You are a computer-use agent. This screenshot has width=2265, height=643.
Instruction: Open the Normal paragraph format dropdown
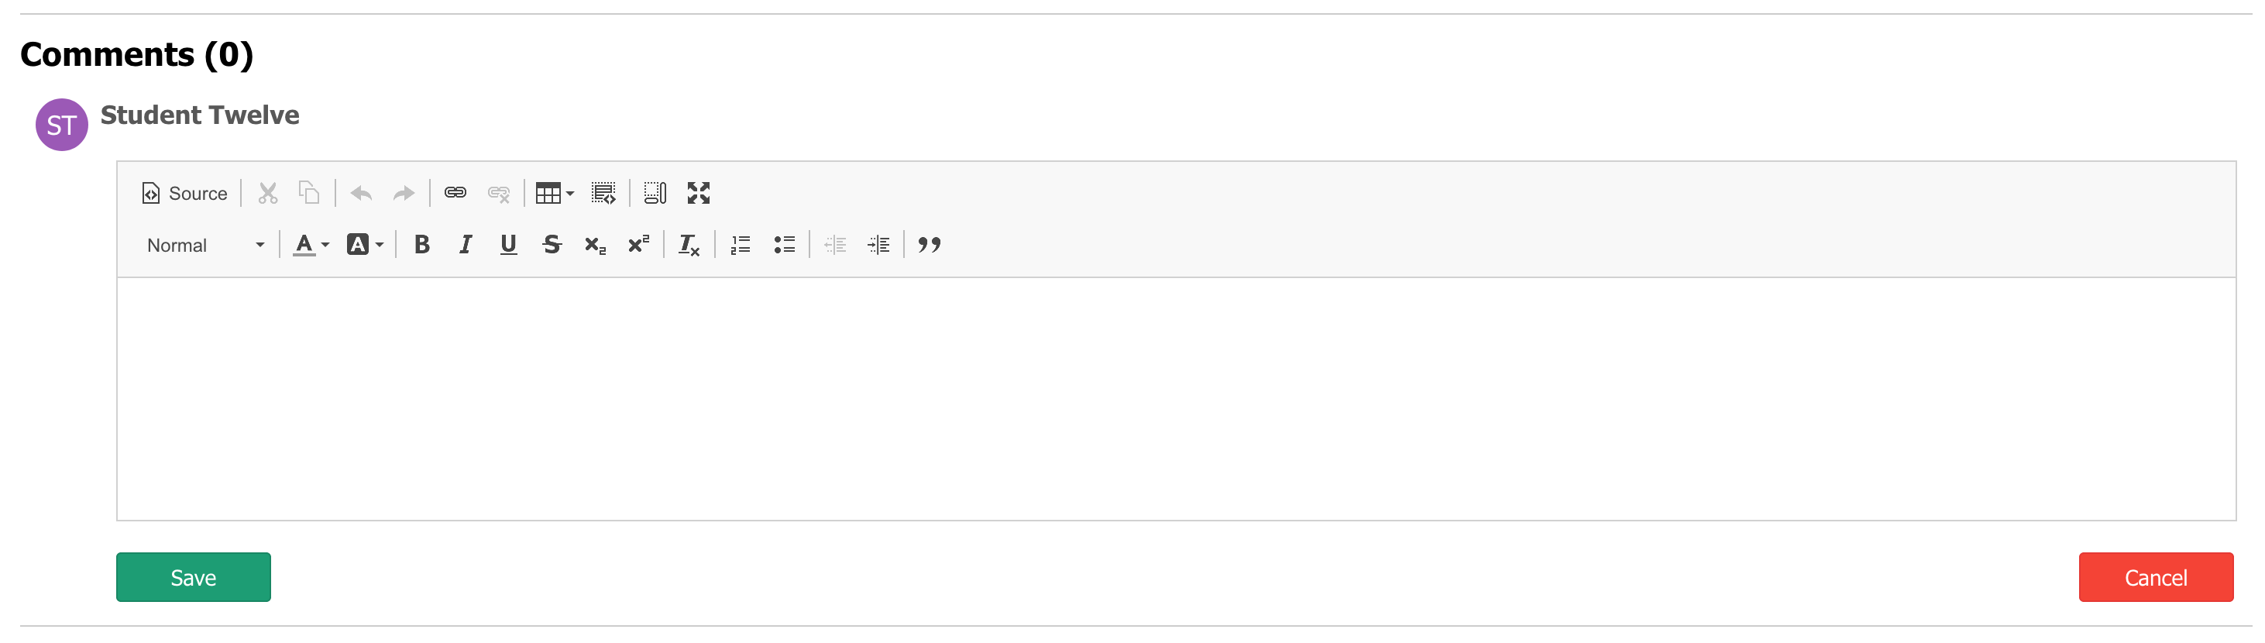[206, 245]
